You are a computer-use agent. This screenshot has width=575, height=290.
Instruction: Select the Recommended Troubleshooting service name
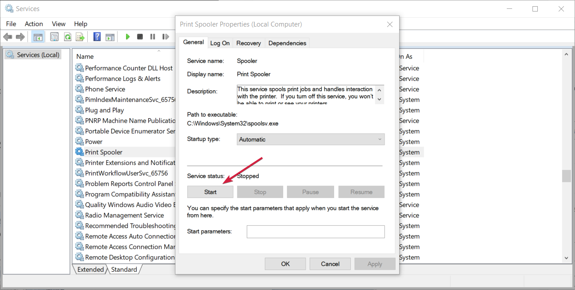click(x=130, y=226)
